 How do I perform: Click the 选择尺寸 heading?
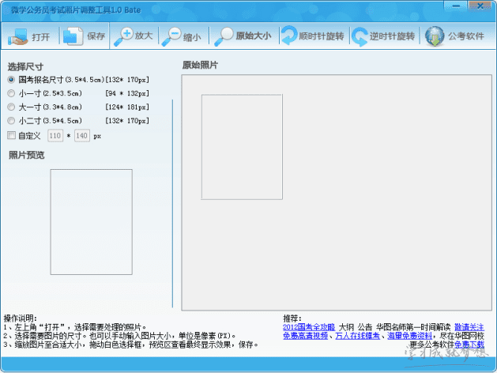25,66
